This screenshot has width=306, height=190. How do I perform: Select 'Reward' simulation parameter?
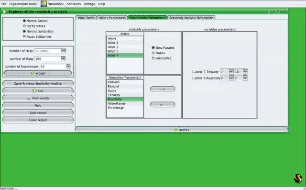tap(125, 87)
